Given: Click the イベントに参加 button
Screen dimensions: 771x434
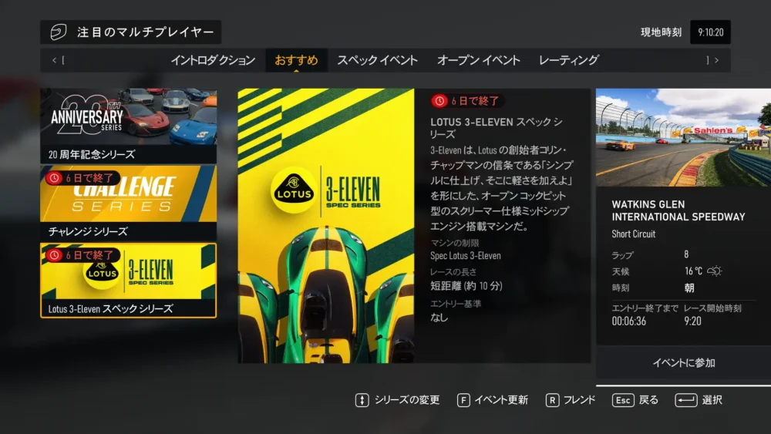Looking at the screenshot, I should point(683,363).
